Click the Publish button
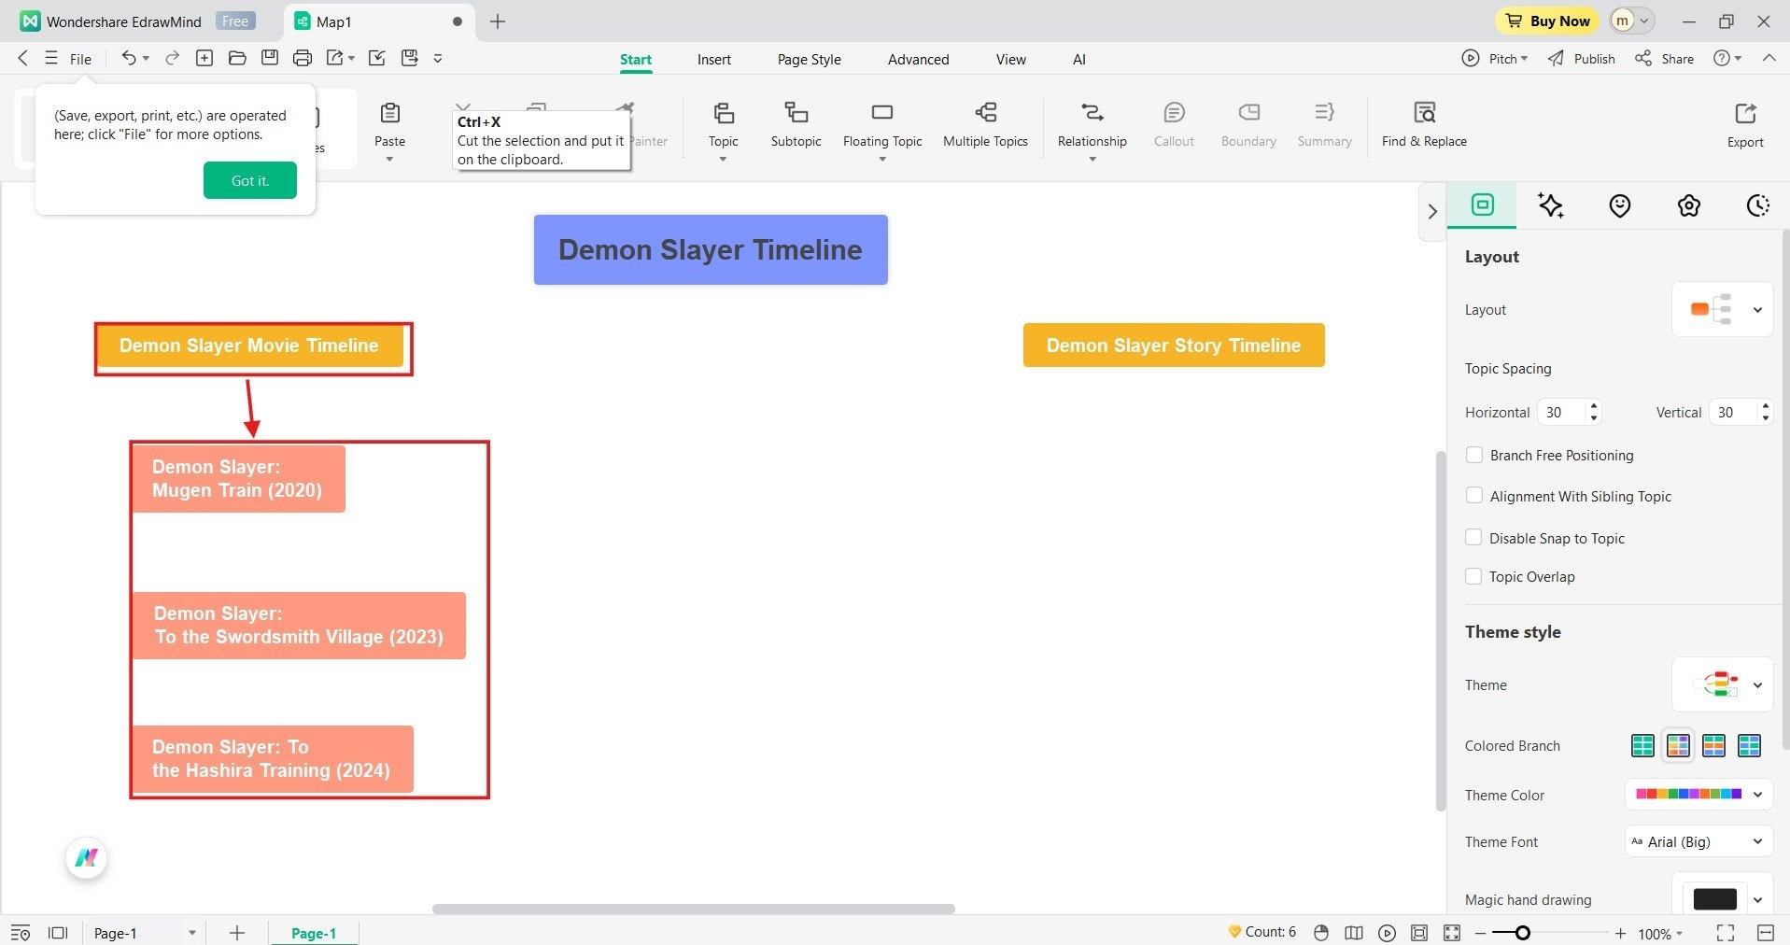Viewport: 1790px width, 945px height. click(1582, 58)
